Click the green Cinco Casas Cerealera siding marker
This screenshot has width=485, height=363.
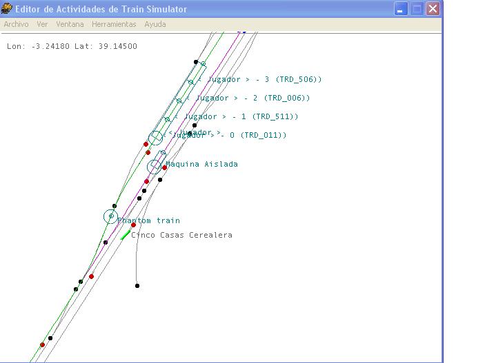point(125,236)
